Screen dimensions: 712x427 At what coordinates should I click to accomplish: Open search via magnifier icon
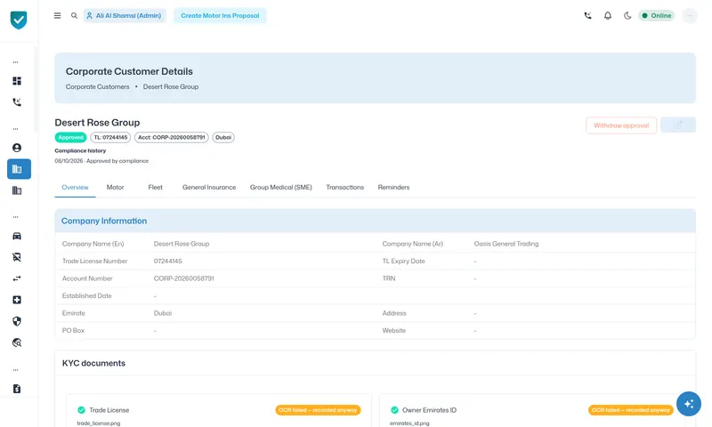pos(74,15)
